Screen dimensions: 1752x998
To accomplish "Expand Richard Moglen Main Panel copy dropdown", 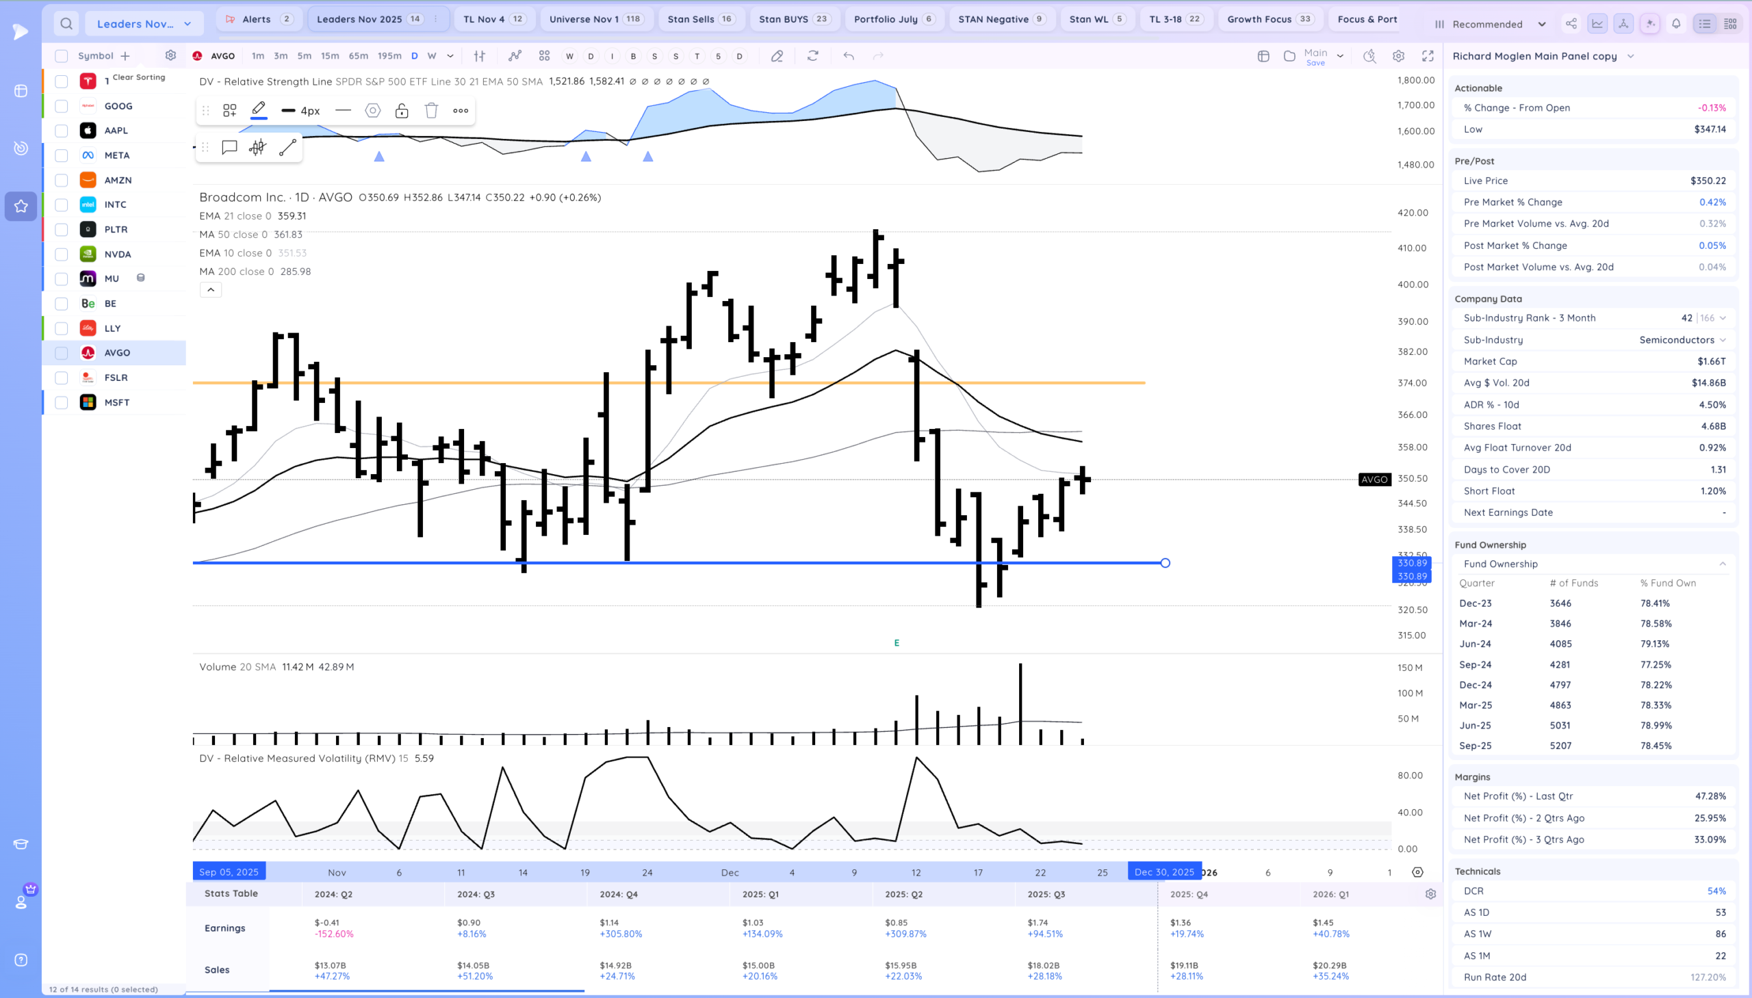I will pos(1631,56).
